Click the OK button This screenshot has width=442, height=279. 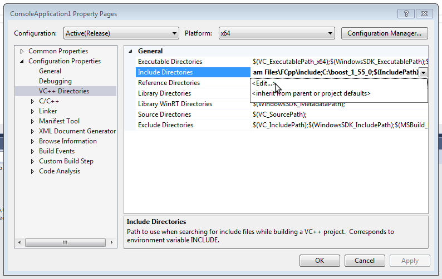click(319, 261)
